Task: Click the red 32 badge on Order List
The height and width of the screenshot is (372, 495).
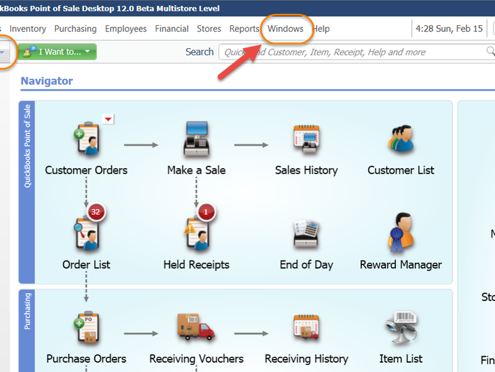Action: coord(96,212)
